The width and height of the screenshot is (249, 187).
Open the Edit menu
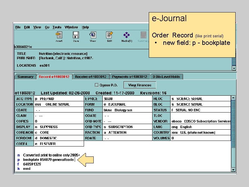[x=27, y=27]
